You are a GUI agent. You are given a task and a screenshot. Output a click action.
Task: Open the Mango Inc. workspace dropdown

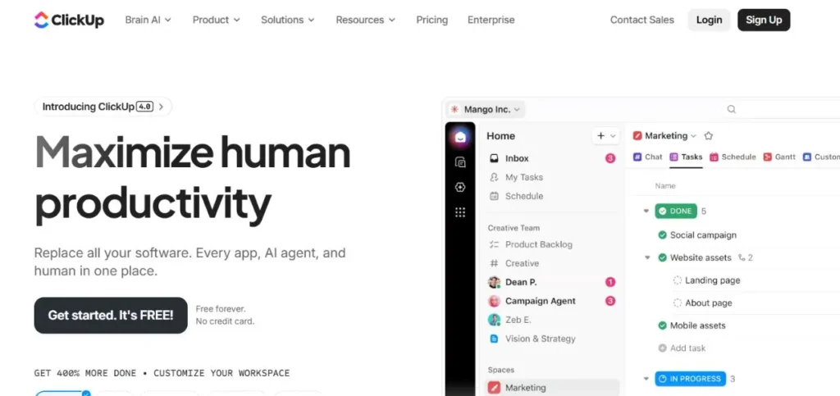click(x=486, y=109)
